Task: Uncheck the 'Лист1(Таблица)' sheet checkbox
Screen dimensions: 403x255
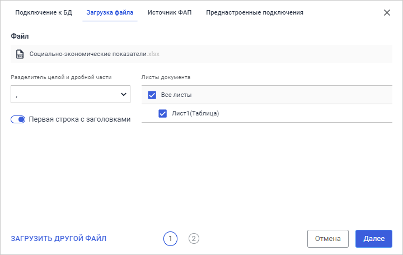Action: (163, 113)
